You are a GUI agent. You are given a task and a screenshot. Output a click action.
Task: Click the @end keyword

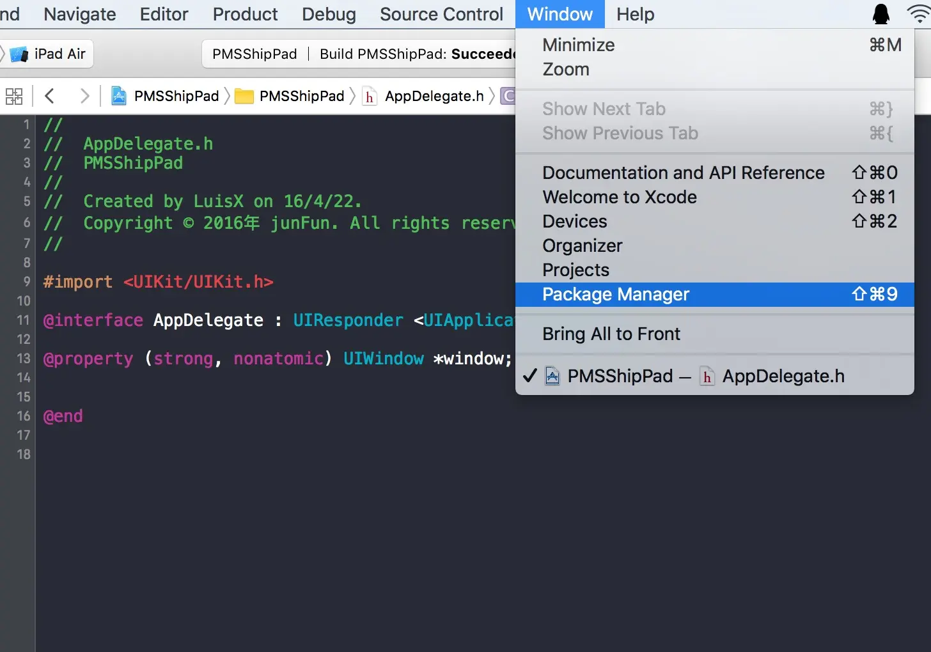[x=63, y=416]
